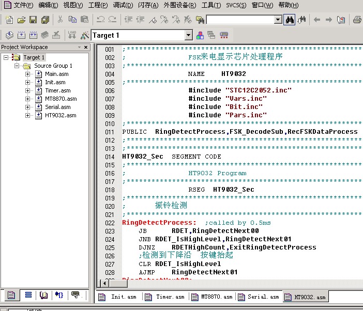Show Files tab in Project Workspace
The height and width of the screenshot is (311, 363).
[x=11, y=295]
